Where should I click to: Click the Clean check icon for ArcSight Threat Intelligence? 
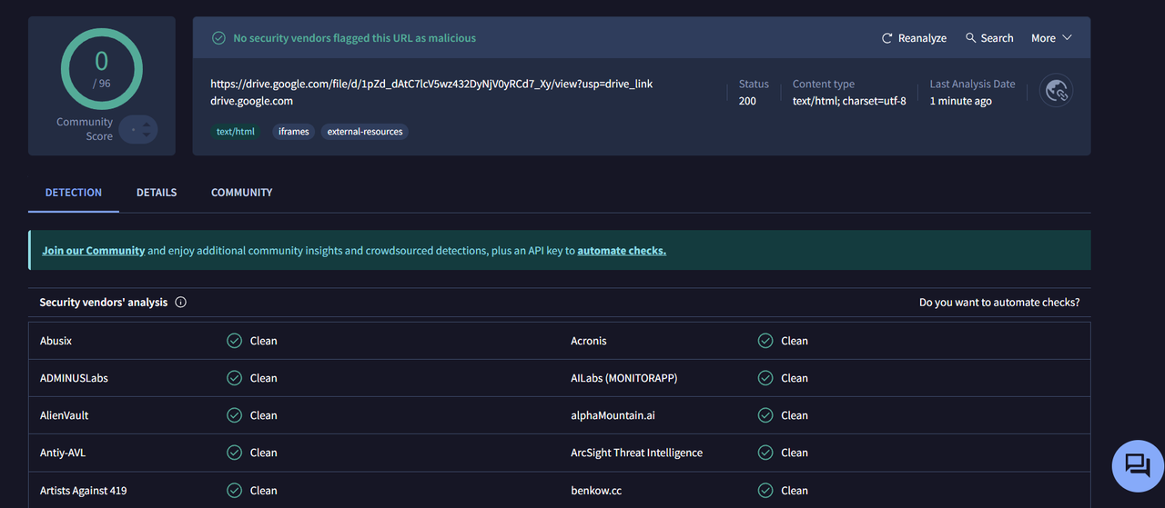[x=765, y=453]
